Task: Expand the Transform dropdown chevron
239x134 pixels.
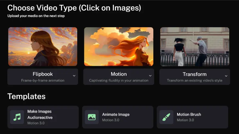Action: [x=226, y=76]
